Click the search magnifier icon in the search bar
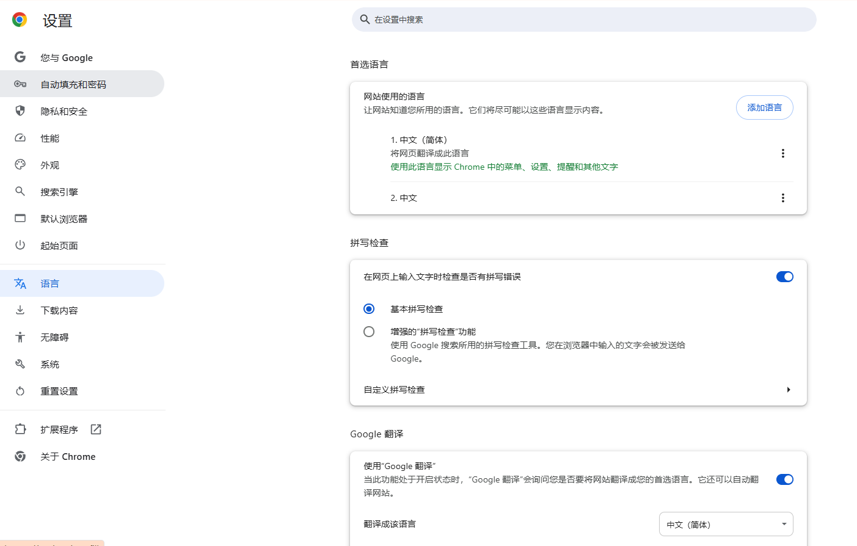 (x=365, y=20)
